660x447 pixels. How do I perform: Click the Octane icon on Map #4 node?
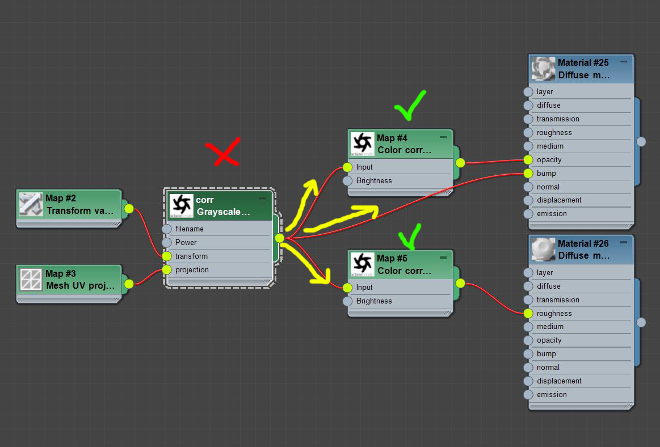click(x=362, y=144)
